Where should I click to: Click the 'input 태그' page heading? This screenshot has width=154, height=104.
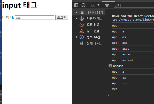pyautogui.click(x=20, y=5)
